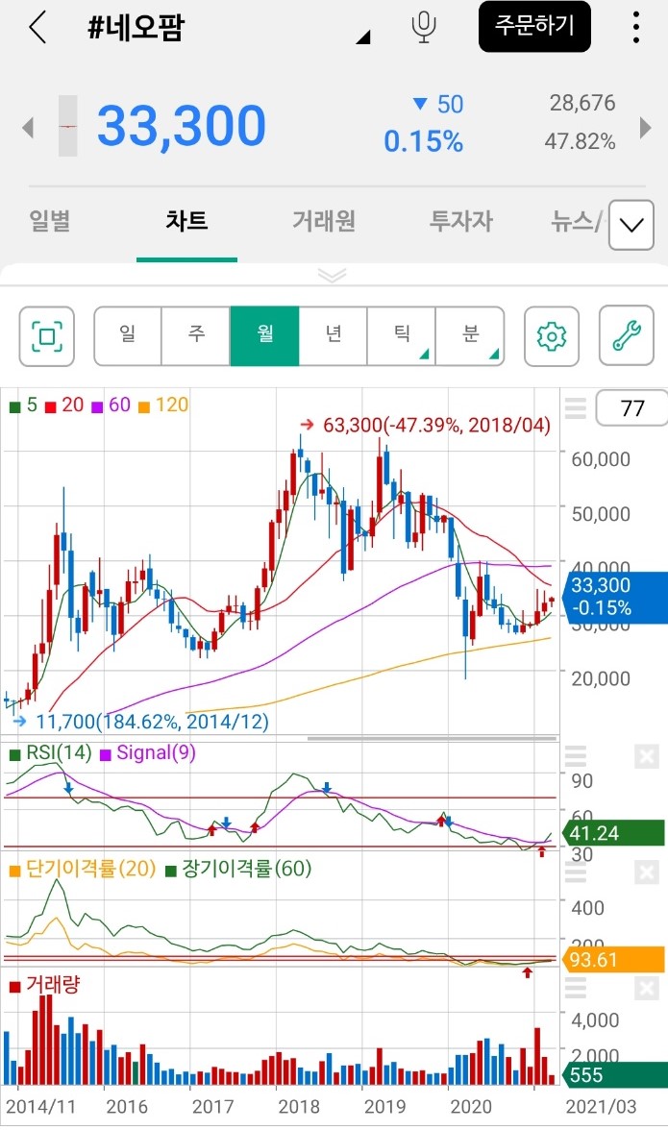Image resolution: width=668 pixels, height=1130 pixels.
Task: Tap the volume figure 28,676
Action: tap(582, 103)
